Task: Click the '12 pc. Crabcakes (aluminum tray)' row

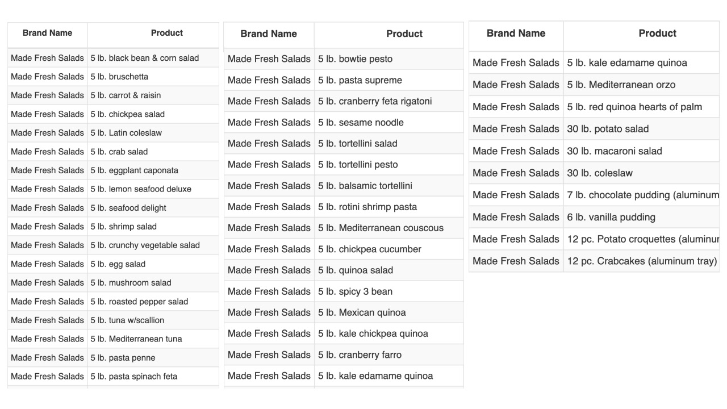Action: 594,261
